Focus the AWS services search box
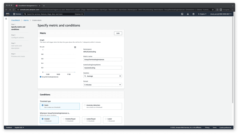The height and width of the screenshot is (134, 239). click(x=54, y=14)
